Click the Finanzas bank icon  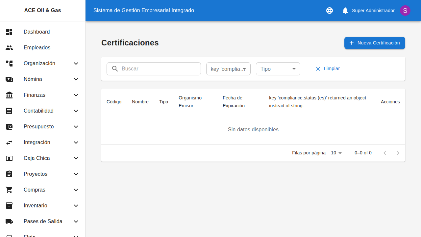[x=9, y=95]
